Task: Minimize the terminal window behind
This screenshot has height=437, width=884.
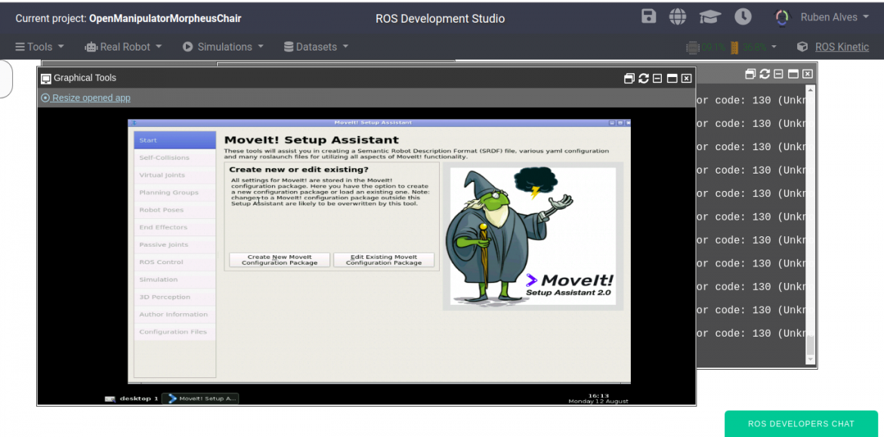Action: click(778, 74)
